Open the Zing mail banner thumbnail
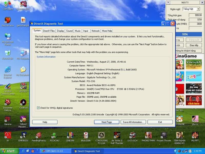 coord(194,76)
